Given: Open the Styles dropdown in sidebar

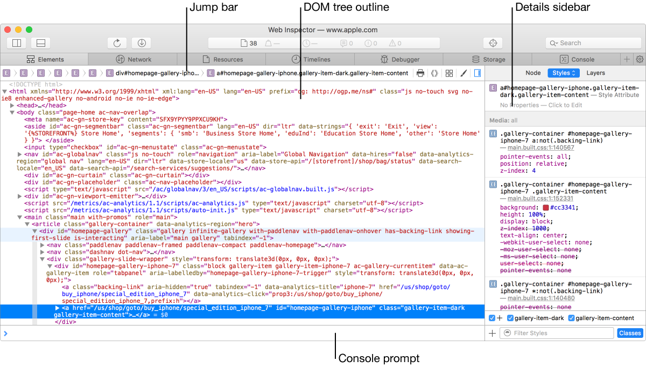Looking at the screenshot, I should pyautogui.click(x=563, y=73).
